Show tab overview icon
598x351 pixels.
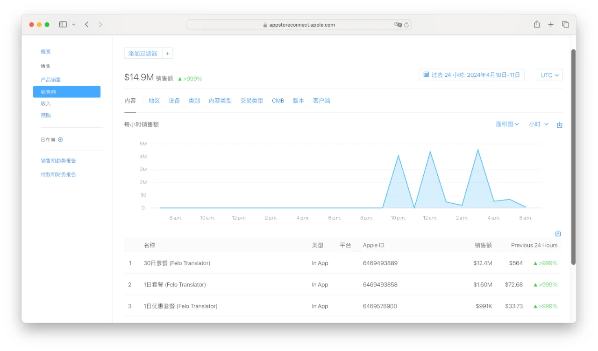[x=565, y=24]
